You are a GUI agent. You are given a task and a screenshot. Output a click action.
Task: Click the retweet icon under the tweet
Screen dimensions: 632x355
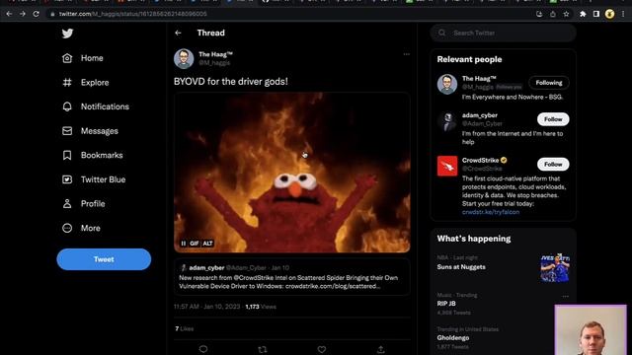[263, 349]
